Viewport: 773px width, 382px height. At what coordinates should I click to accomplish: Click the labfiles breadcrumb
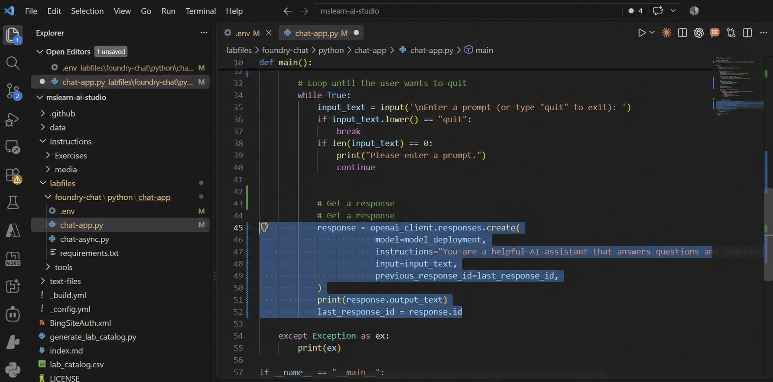pyautogui.click(x=239, y=50)
